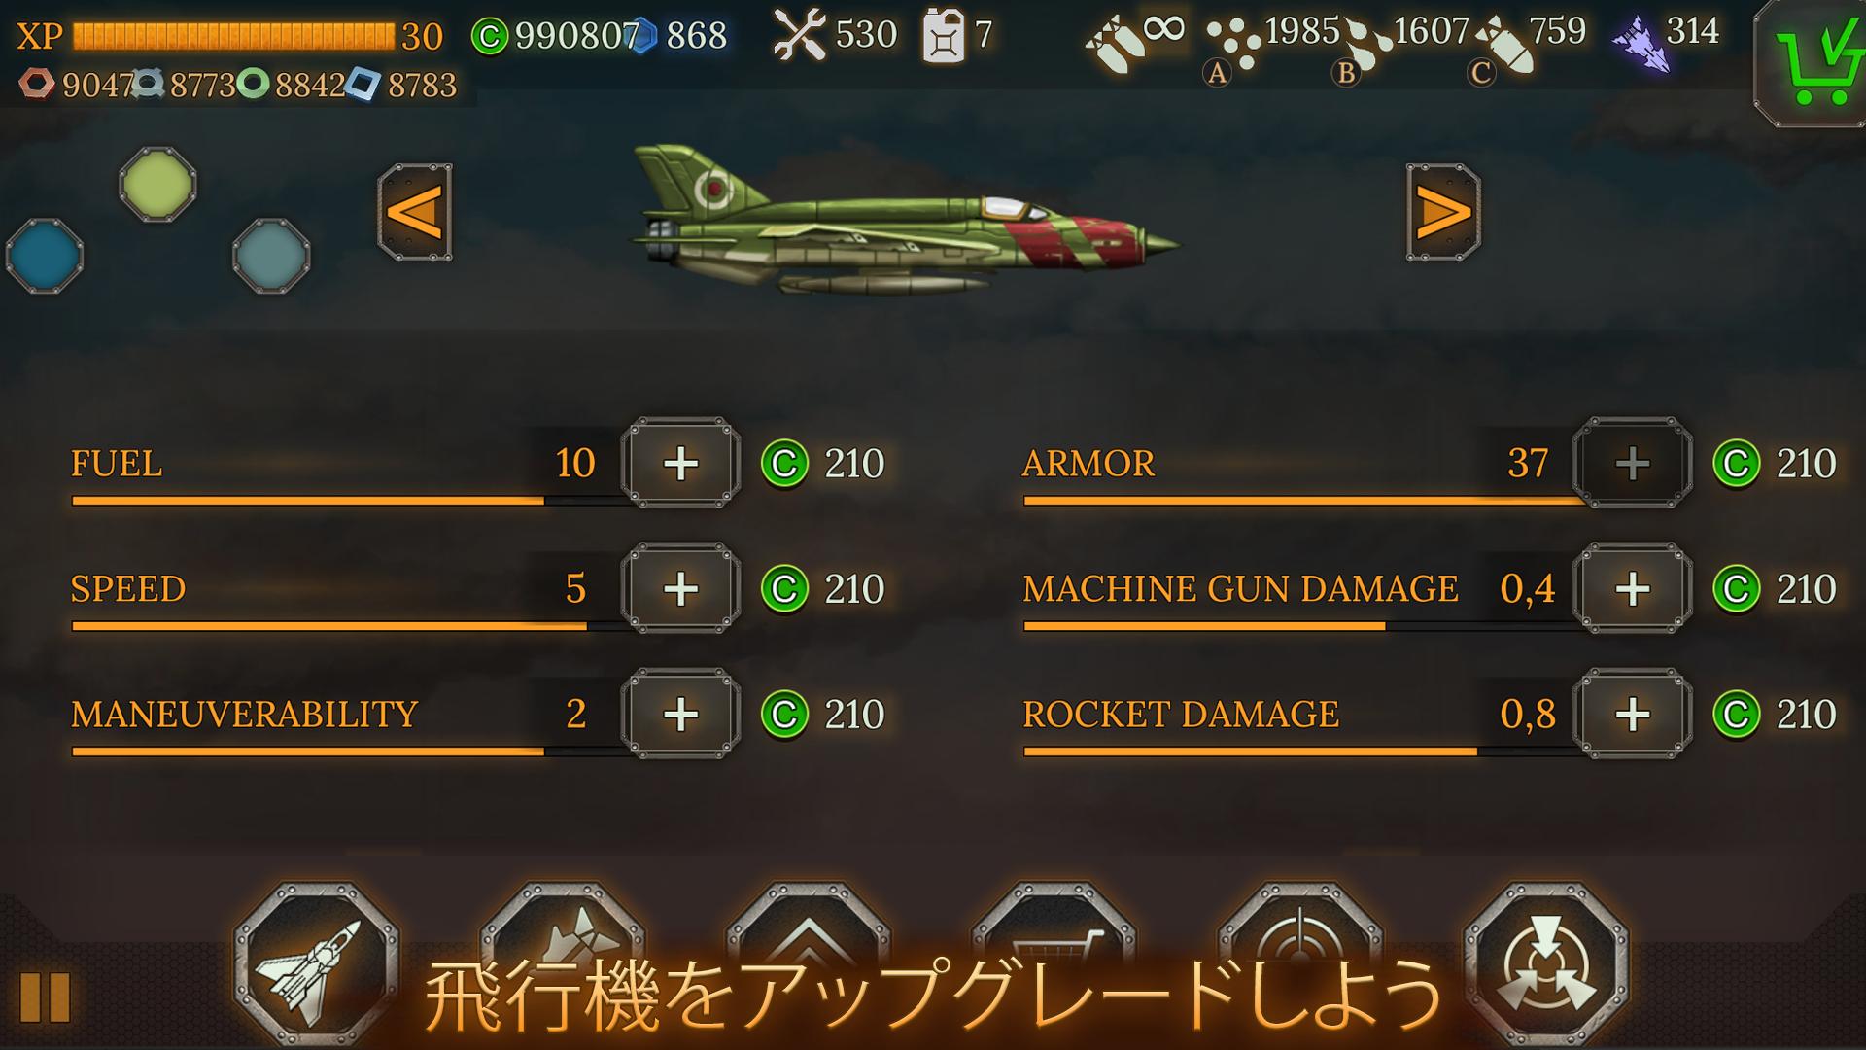Pause the game with the pause icon
The width and height of the screenshot is (1866, 1050).
45,997
